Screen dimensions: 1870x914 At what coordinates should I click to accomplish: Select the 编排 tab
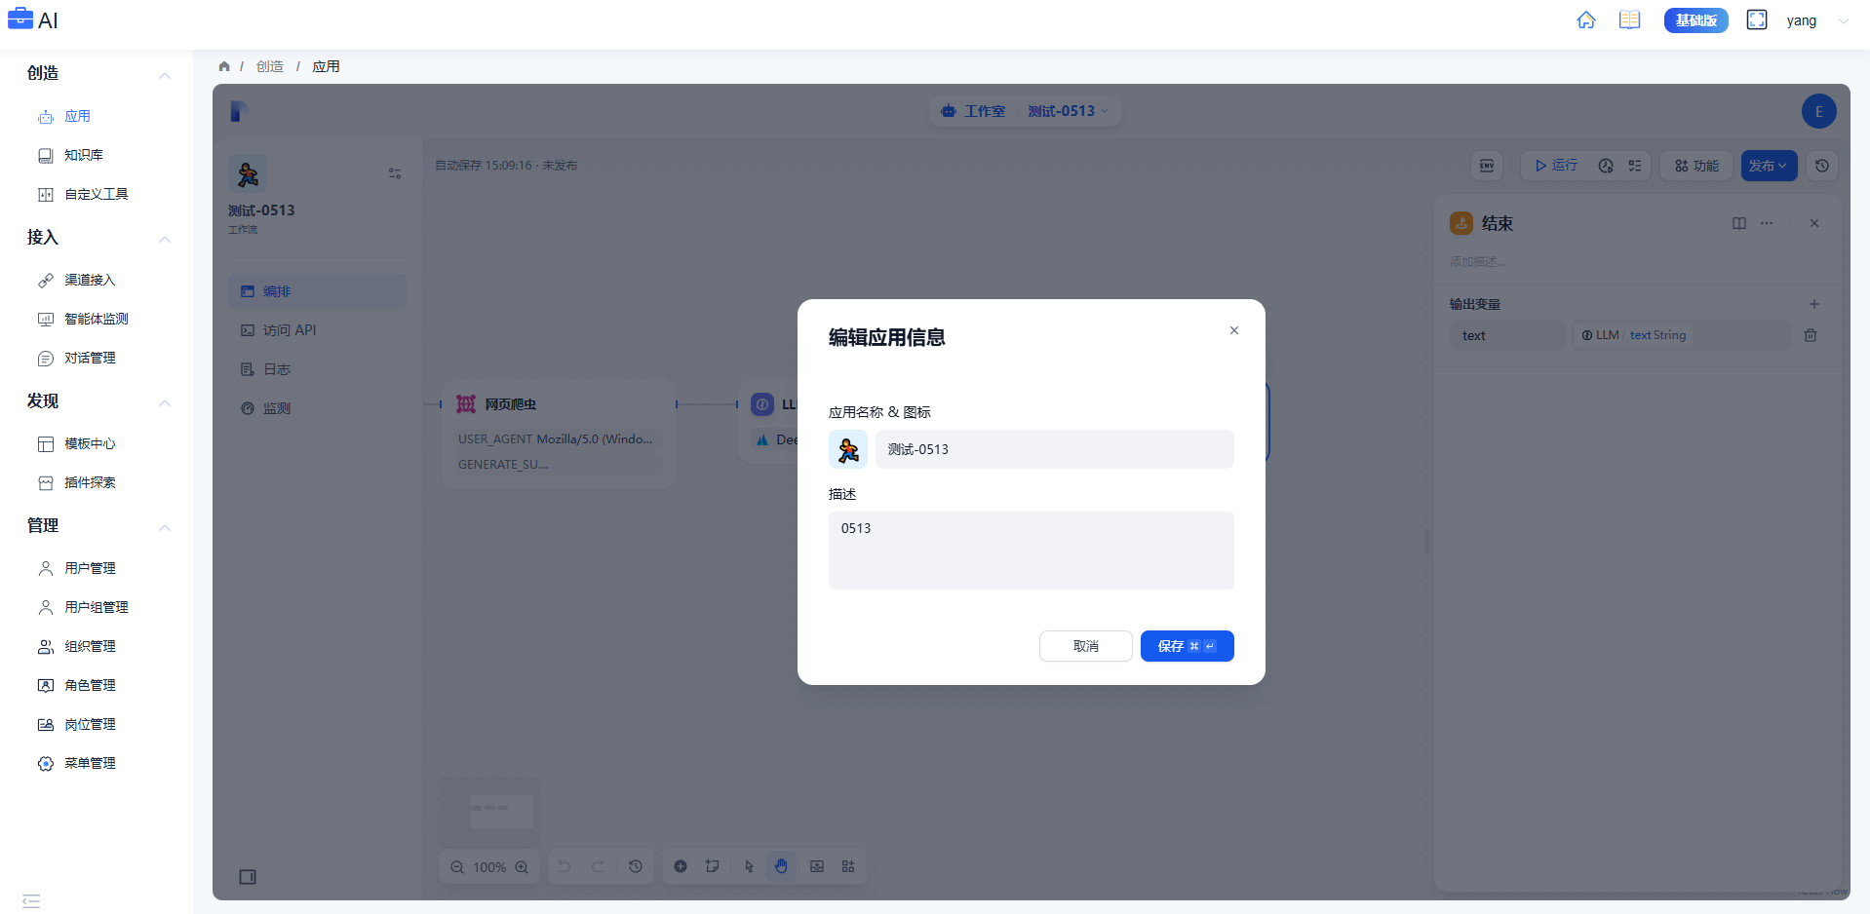pyautogui.click(x=317, y=291)
